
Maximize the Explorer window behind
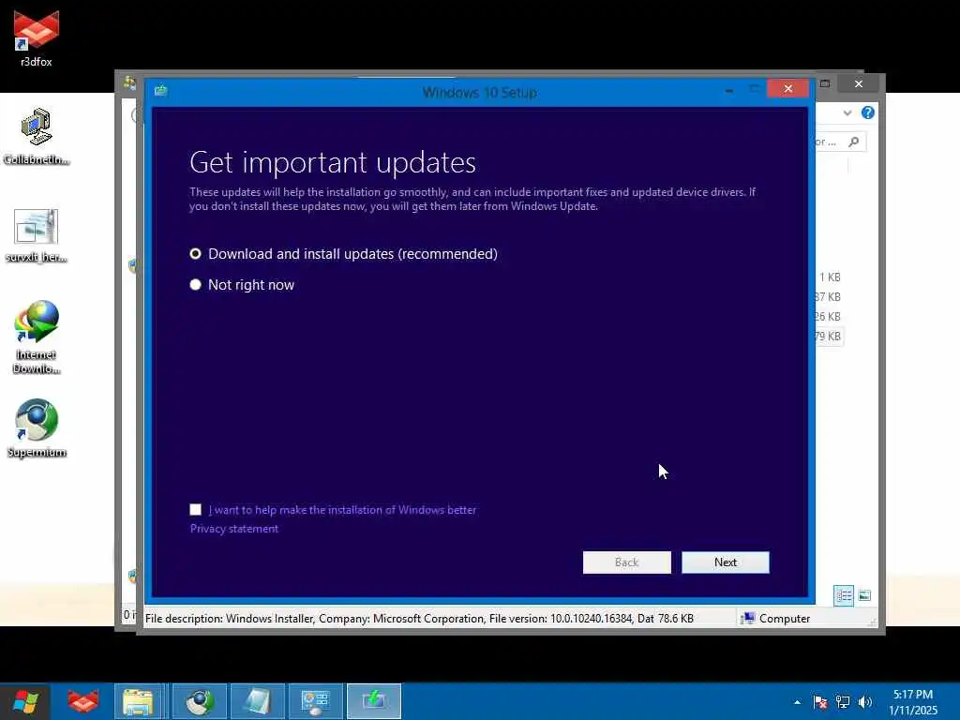[825, 83]
